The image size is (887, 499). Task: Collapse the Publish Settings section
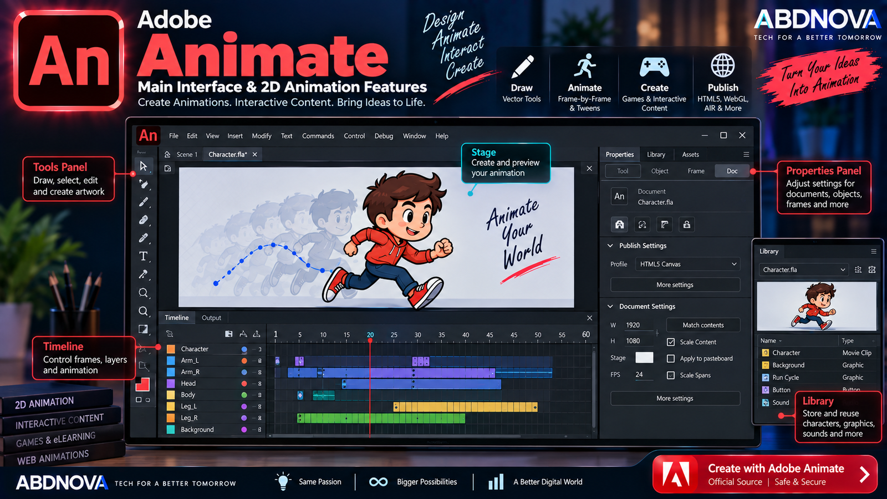(x=610, y=246)
